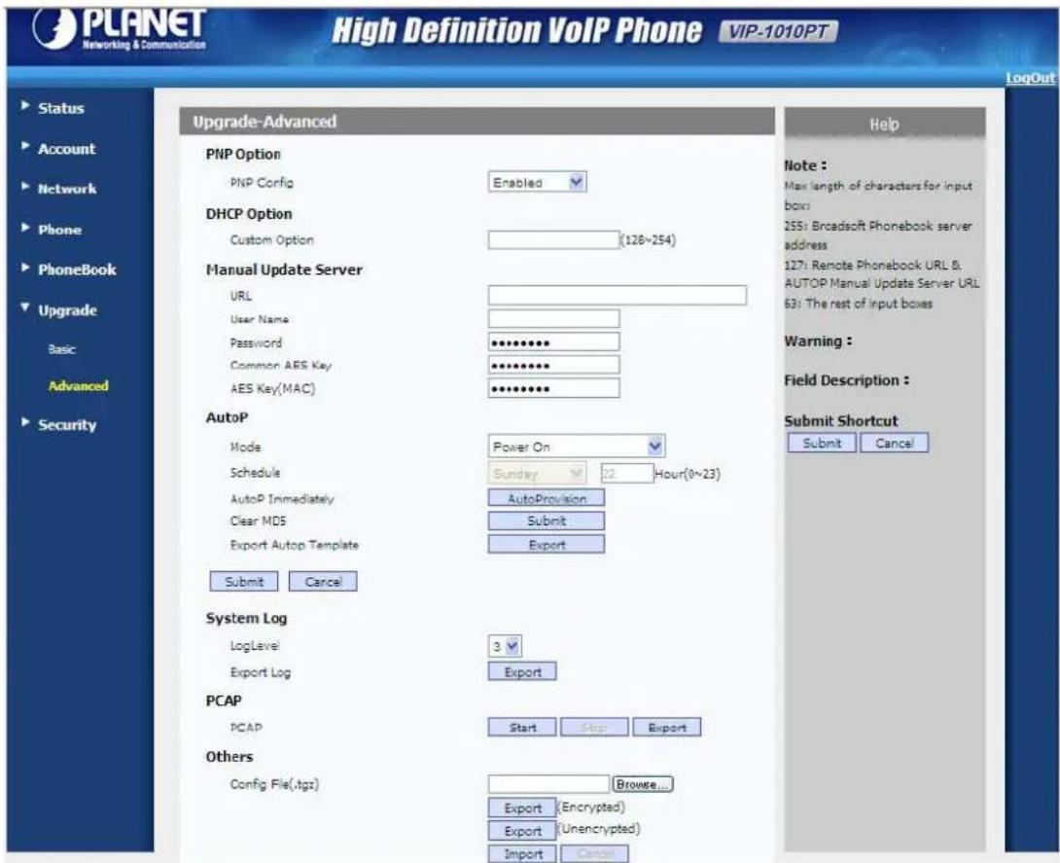Image resolution: width=1060 pixels, height=863 pixels.
Task: Click the "Hour(0~23)" label
Action: (x=688, y=474)
